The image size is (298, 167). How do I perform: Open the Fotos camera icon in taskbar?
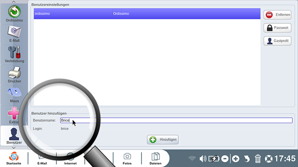coord(127,158)
